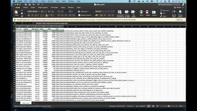
Task: Increase font size
Action: pos(49,11)
